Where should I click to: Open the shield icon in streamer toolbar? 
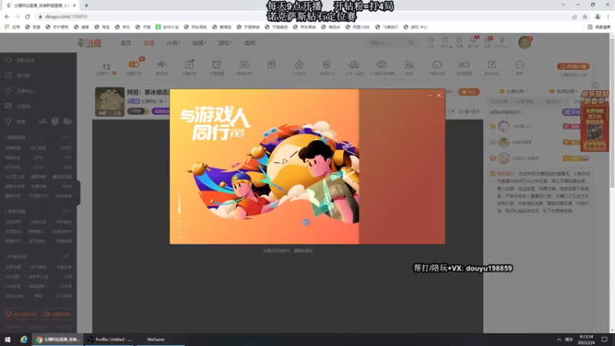[327, 65]
